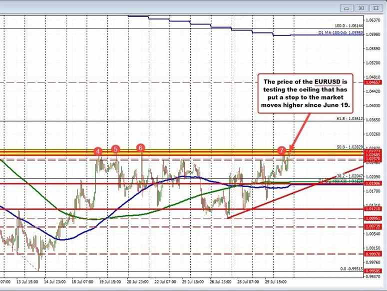The width and height of the screenshot is (387, 291).
Task: Click the '20 Jul 23:00' time axis label
Action: point(138,282)
